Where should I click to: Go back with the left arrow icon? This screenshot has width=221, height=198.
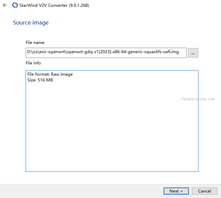tap(5, 5)
